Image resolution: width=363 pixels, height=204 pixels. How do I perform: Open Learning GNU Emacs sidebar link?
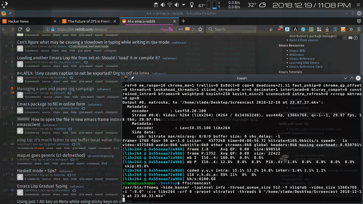pos(304,62)
